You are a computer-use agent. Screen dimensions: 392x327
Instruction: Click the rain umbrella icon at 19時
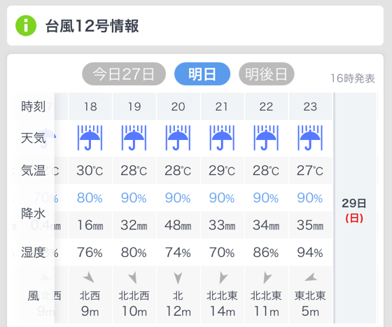[134, 138]
